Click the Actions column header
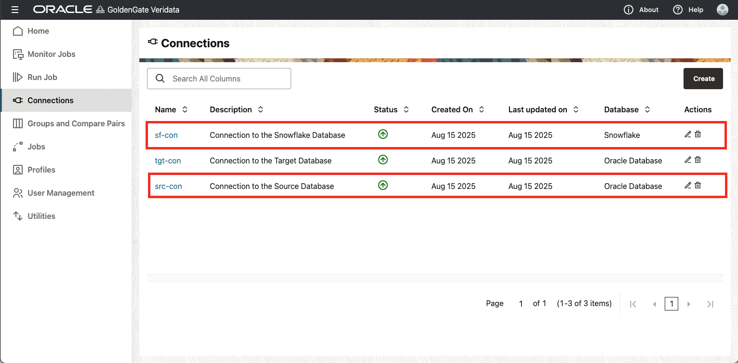738x363 pixels. [698, 109]
